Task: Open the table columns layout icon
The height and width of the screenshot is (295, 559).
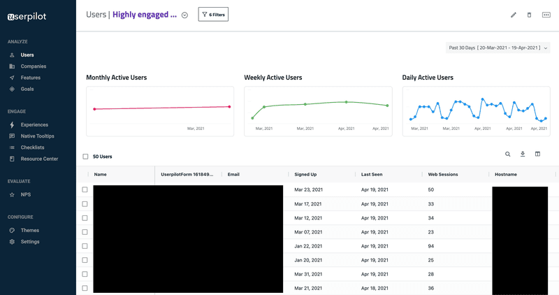Action: [x=537, y=154]
